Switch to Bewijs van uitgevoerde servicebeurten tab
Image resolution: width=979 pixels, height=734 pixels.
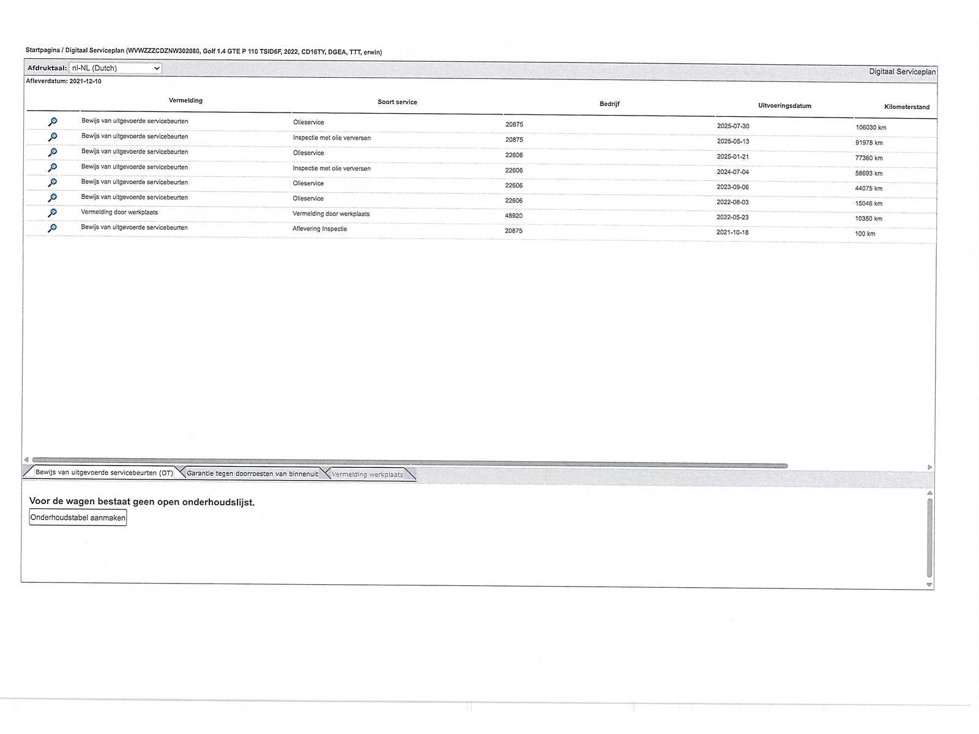(x=103, y=472)
